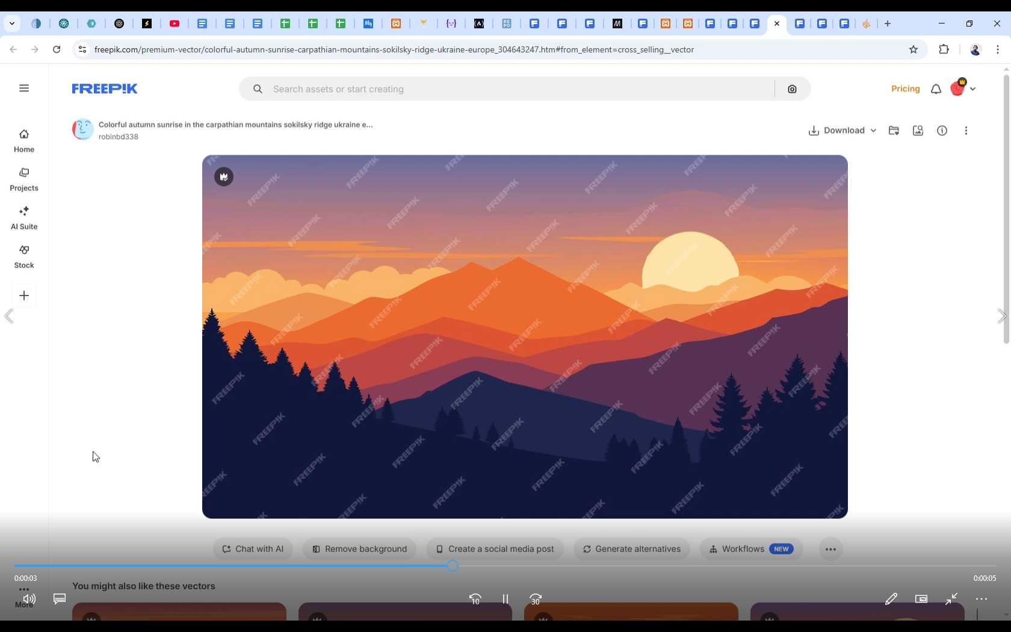Bookmark this page star icon
The width and height of the screenshot is (1011, 632).
point(914,50)
